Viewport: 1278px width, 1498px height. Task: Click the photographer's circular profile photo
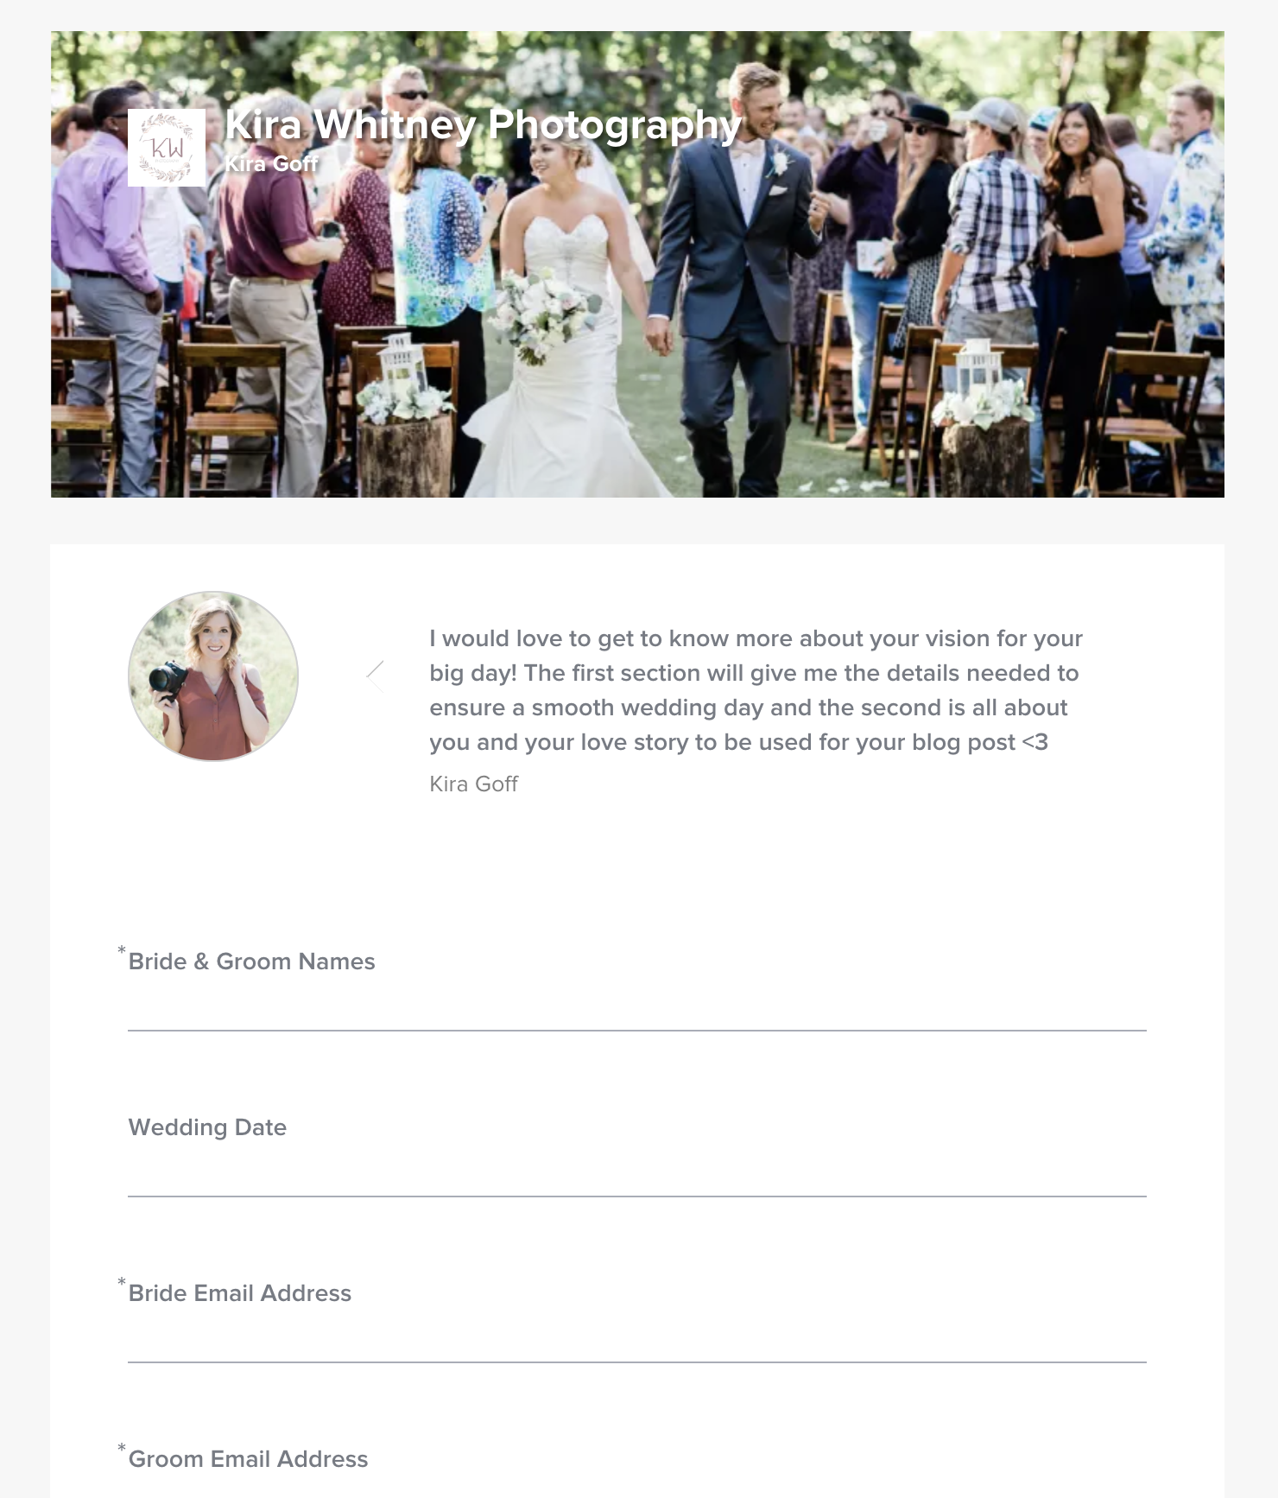[x=213, y=676]
